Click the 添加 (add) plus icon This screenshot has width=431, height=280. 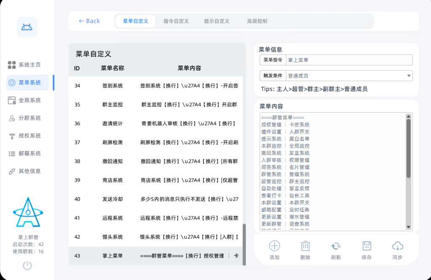point(274,246)
